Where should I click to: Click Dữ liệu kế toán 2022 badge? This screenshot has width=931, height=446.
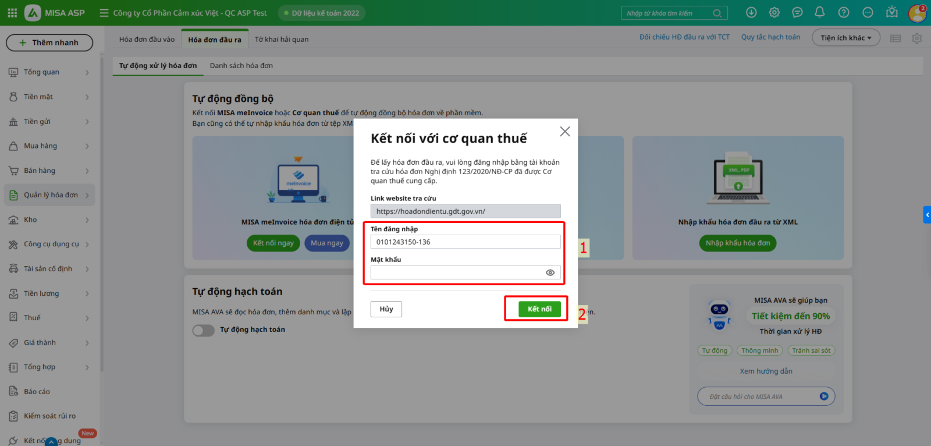(x=322, y=13)
